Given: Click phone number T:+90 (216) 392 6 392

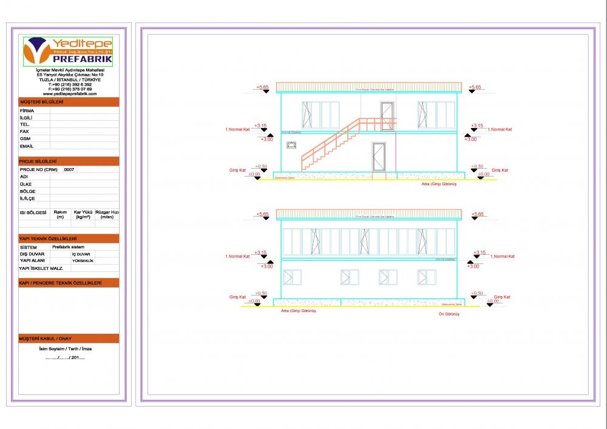Looking at the screenshot, I should [x=70, y=84].
